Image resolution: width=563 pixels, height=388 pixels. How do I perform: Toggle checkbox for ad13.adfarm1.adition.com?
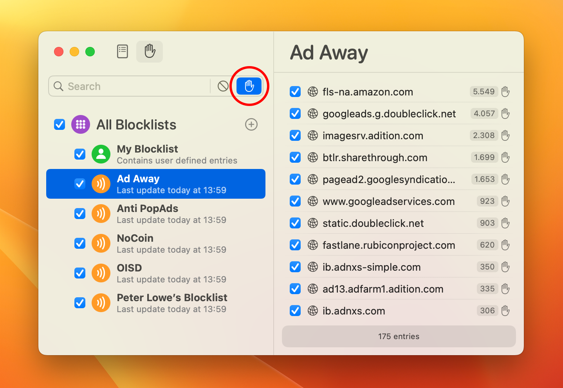(x=295, y=289)
